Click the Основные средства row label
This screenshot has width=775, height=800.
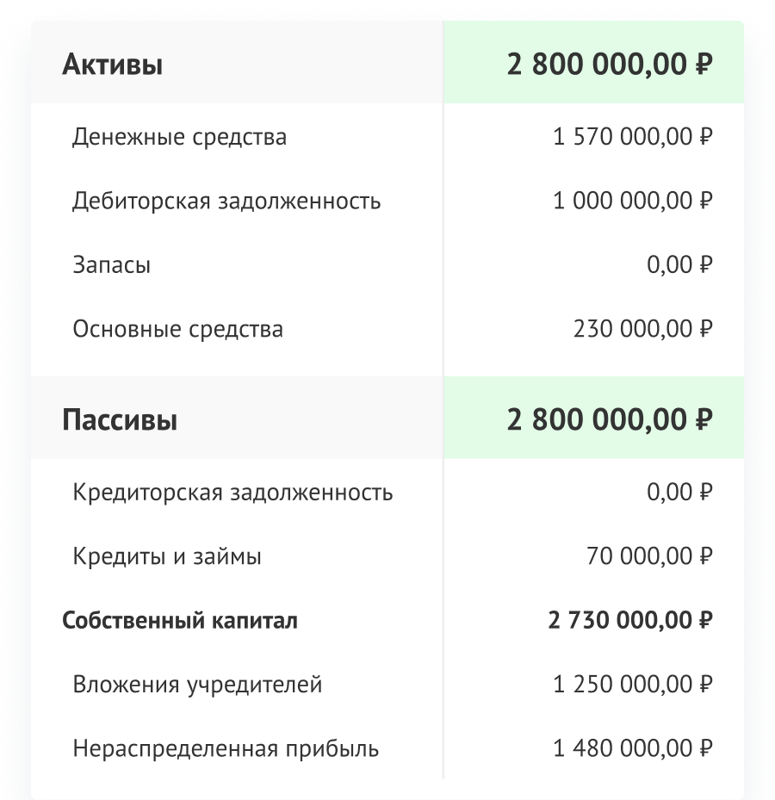tap(177, 329)
